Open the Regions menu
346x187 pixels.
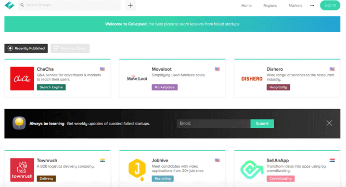pos(270,6)
